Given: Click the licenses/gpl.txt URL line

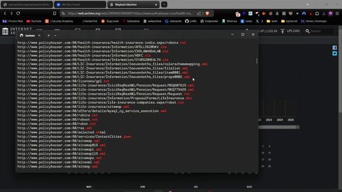Looking at the screenshot, I should 64,81.
